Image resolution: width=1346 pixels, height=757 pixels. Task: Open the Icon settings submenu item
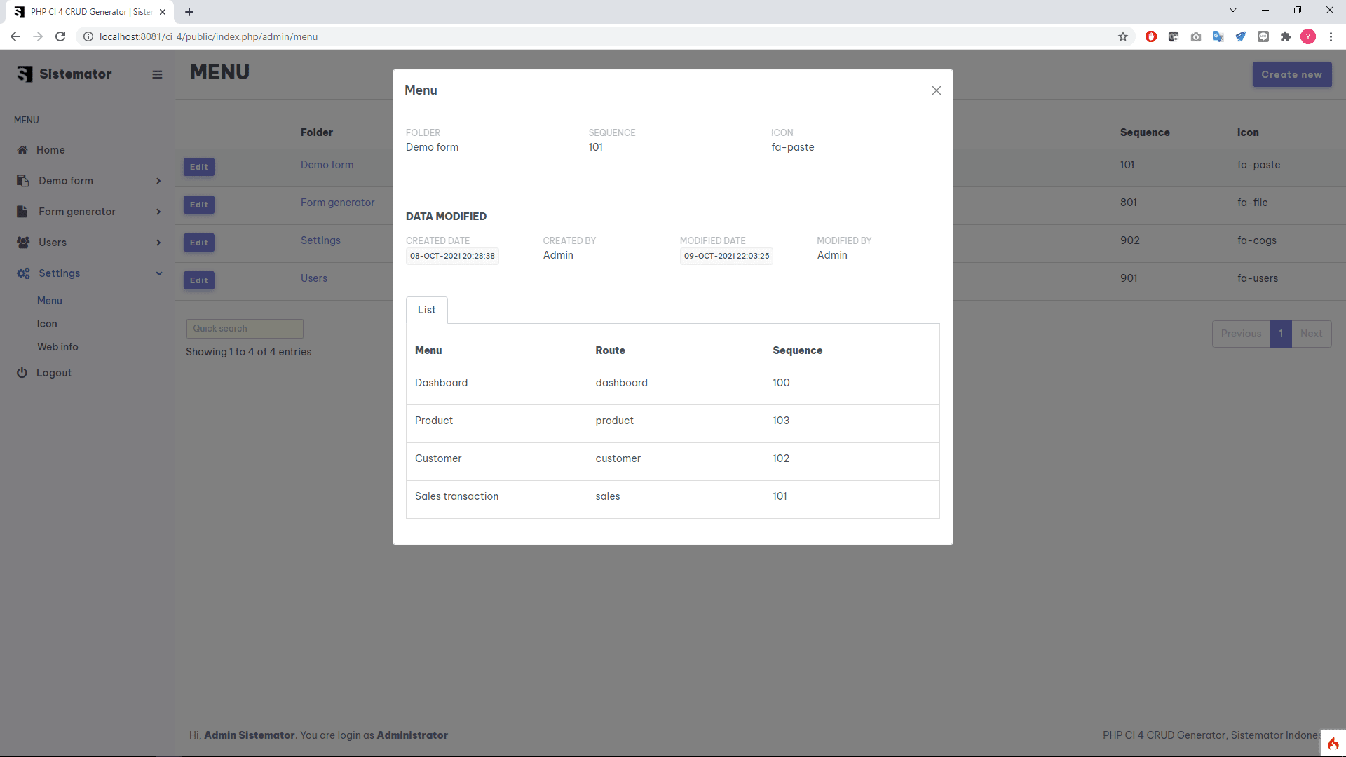click(47, 324)
